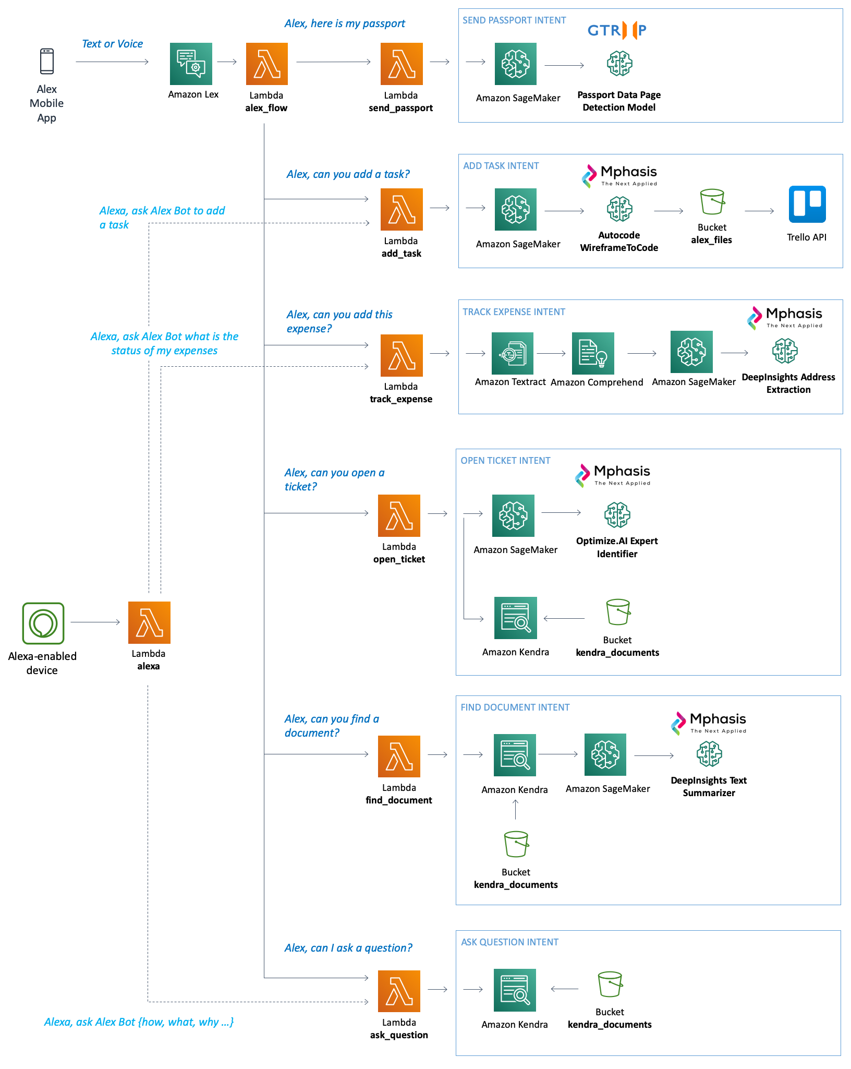The image size is (851, 1069).
Task: Click the Optimize.AI Expert Identifier icon
Action: pyautogui.click(x=617, y=515)
